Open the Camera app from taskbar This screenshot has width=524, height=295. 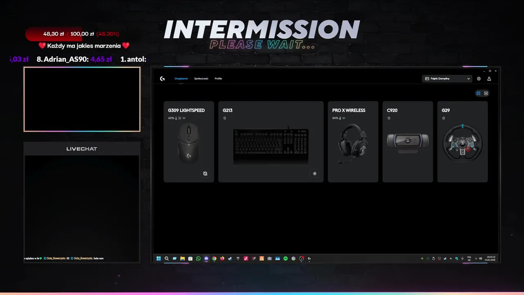point(269,259)
